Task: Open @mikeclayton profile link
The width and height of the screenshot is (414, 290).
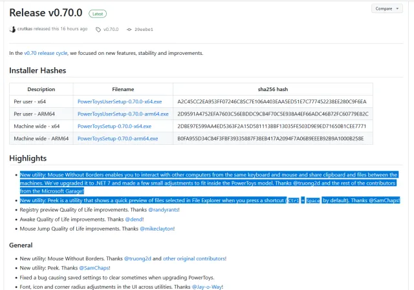Action: (x=157, y=229)
